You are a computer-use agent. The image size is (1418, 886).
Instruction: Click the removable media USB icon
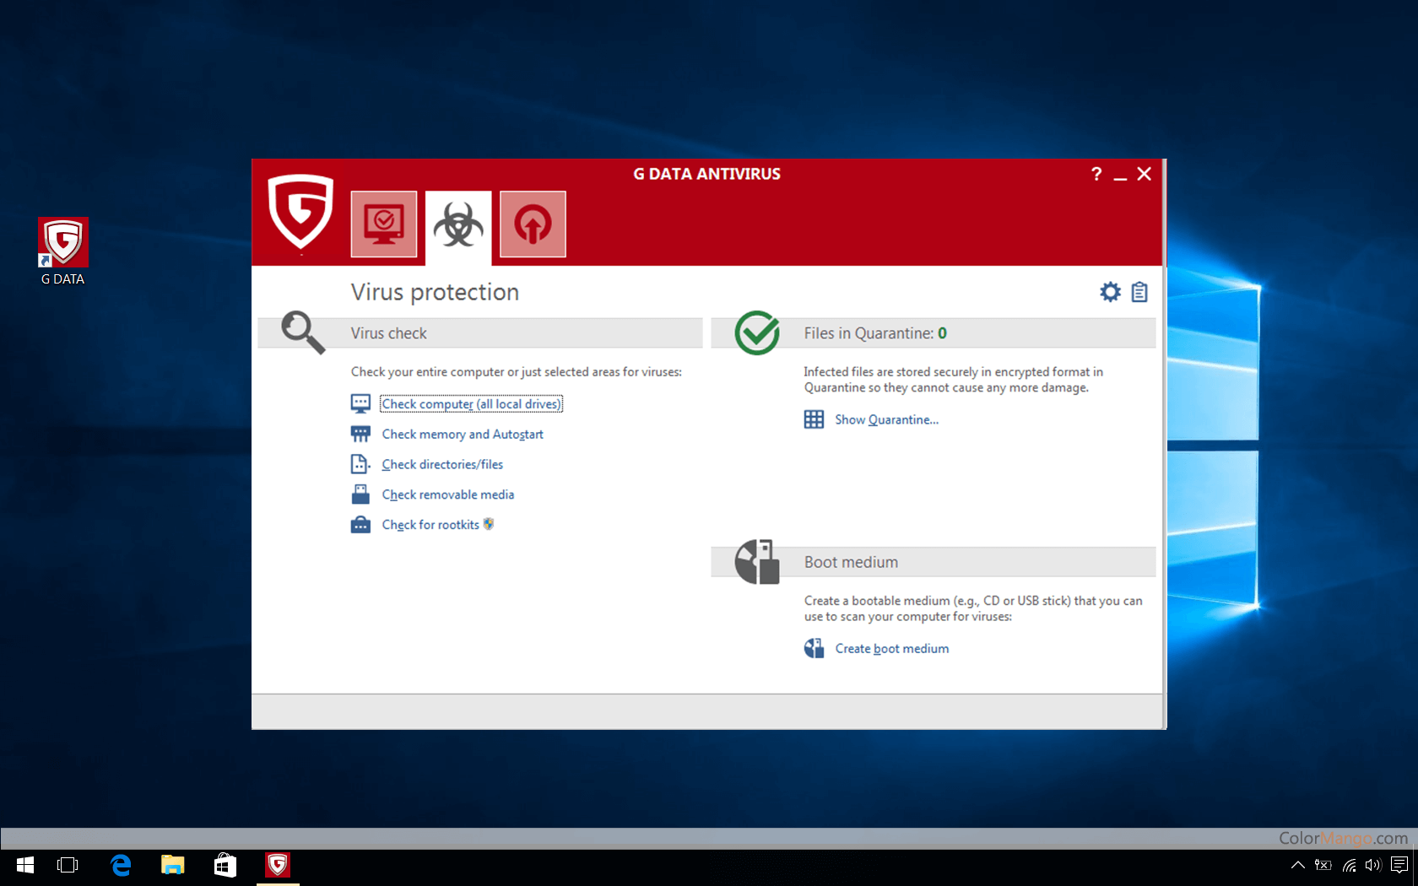pyautogui.click(x=360, y=494)
